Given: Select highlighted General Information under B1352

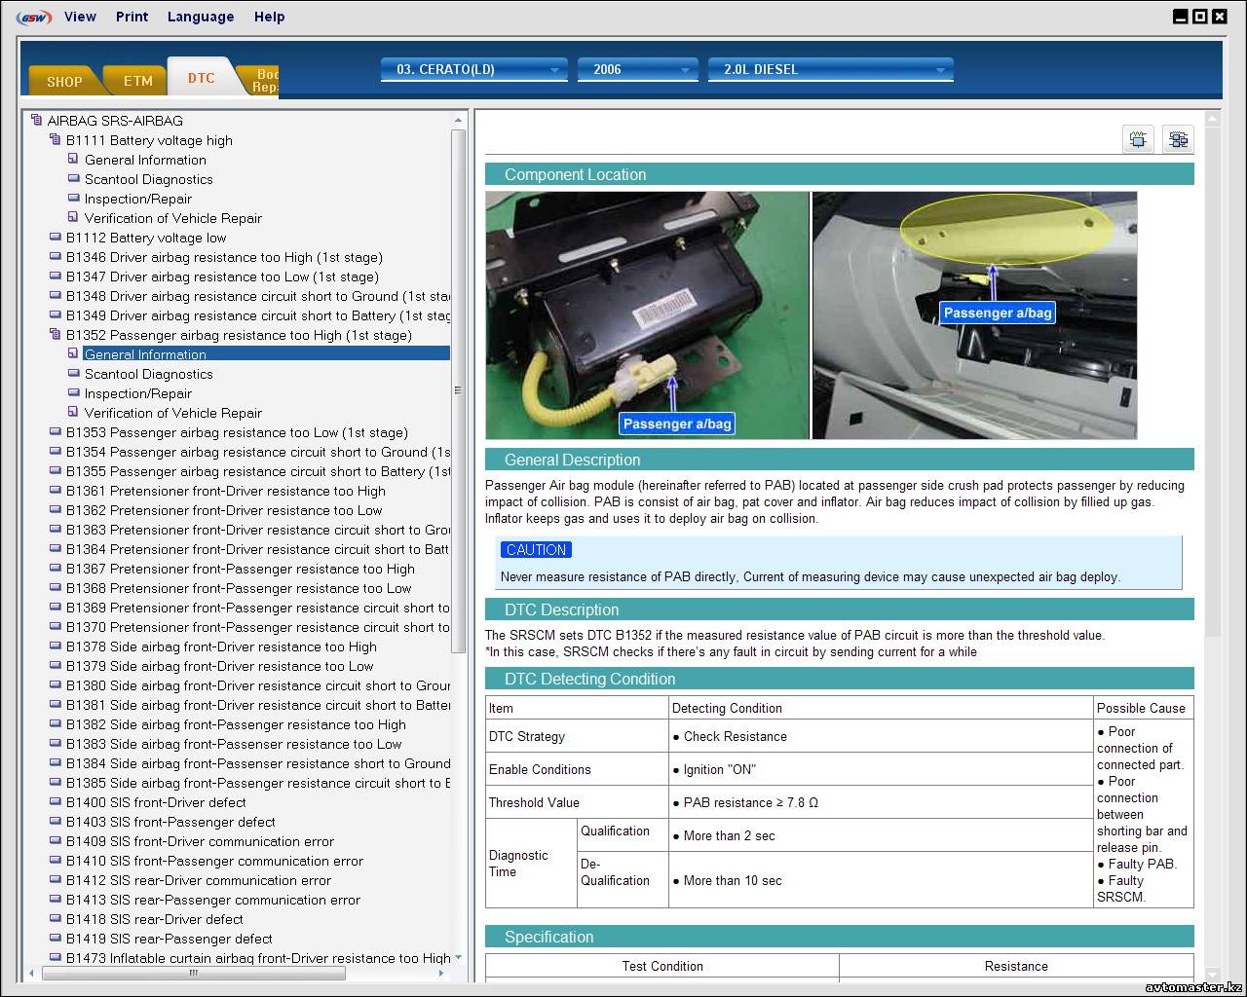Looking at the screenshot, I should 266,353.
